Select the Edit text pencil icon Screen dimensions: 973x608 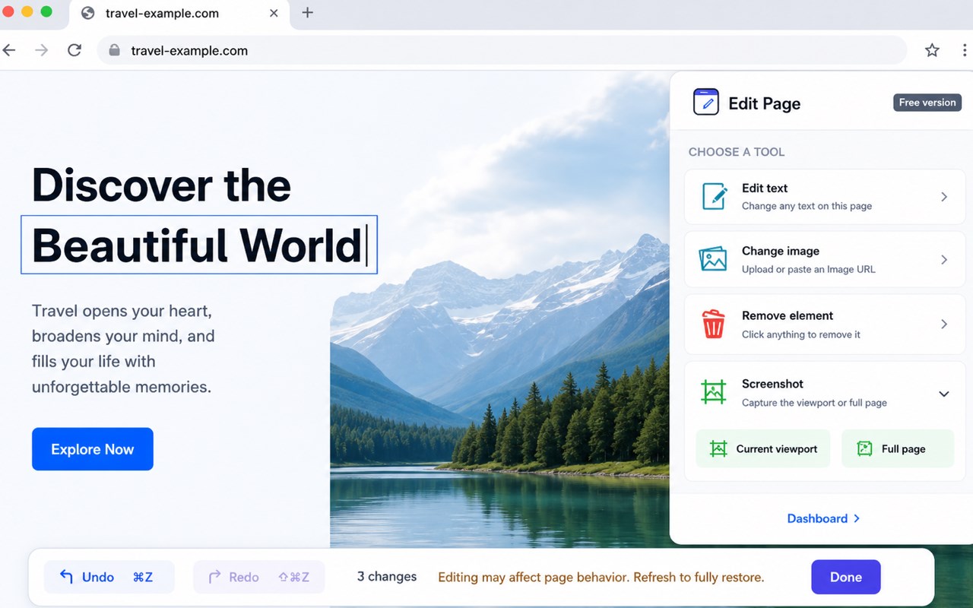point(714,196)
